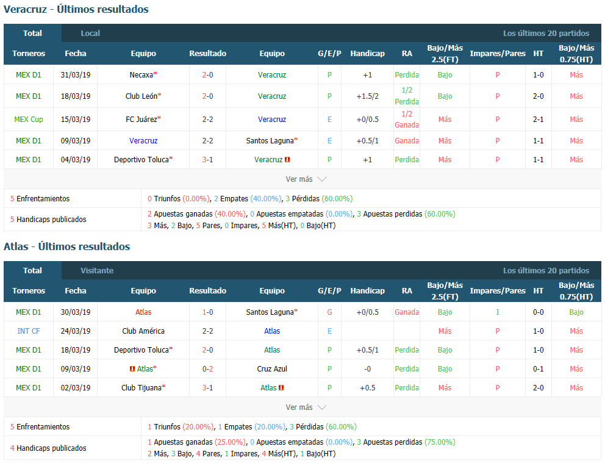Open Club León team link
This screenshot has height=463, width=605.
[x=141, y=96]
